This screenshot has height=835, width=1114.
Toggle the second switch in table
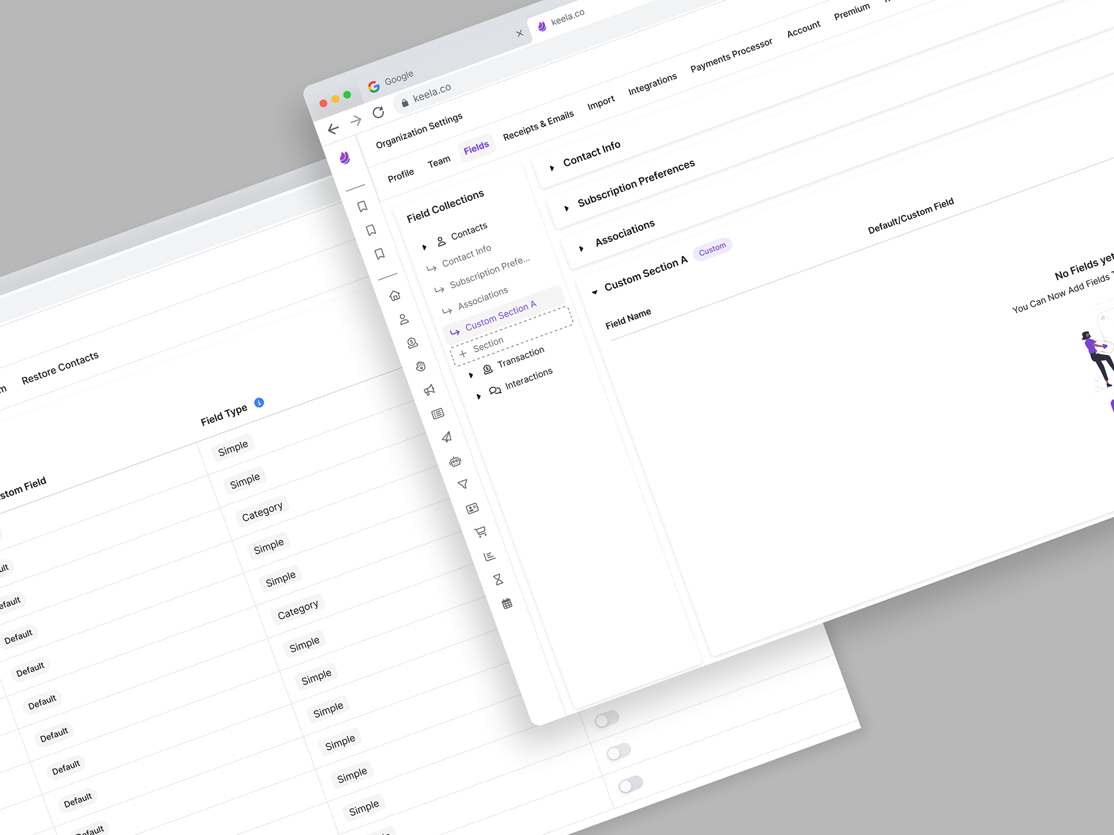[619, 752]
